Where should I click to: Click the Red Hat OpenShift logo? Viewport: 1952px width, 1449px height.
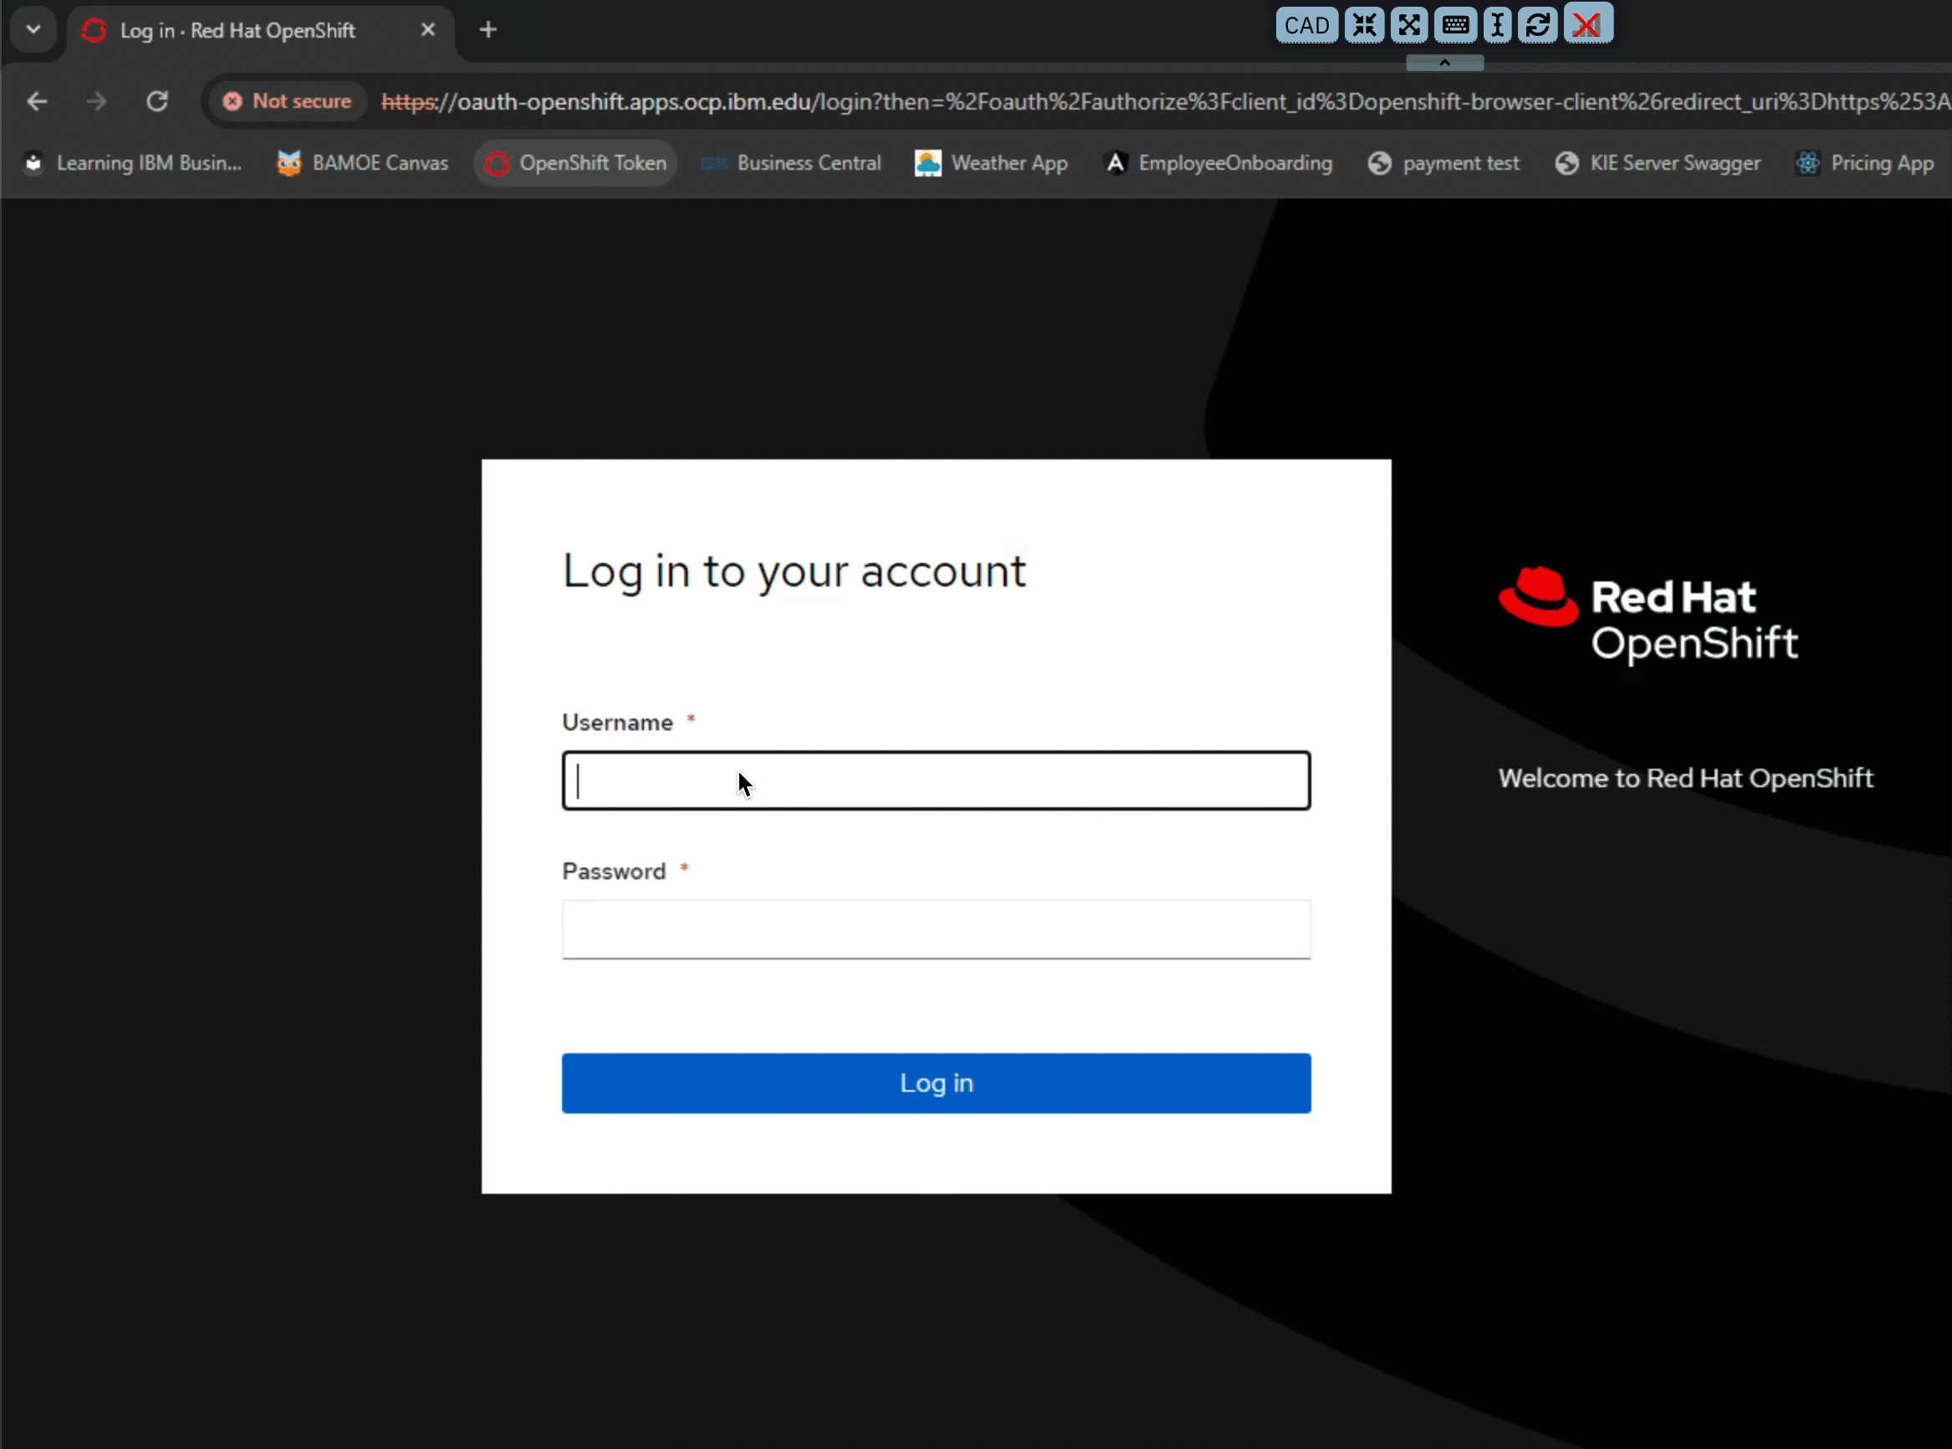click(1648, 616)
